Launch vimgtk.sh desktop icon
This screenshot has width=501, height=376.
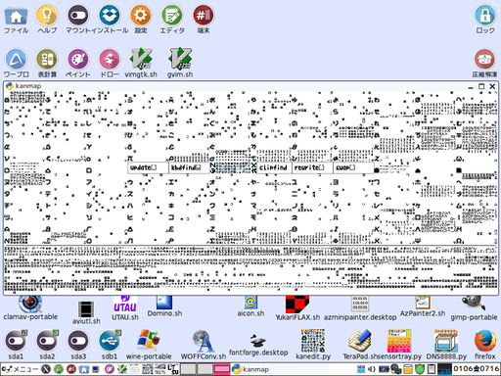click(141, 59)
